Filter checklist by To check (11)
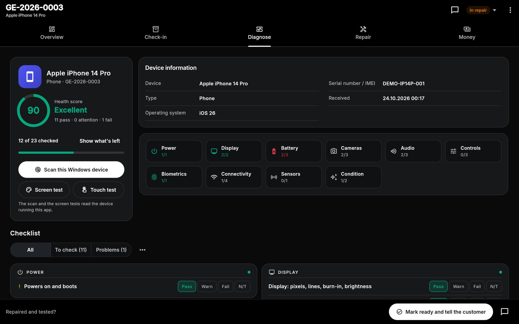The width and height of the screenshot is (519, 324). pyautogui.click(x=71, y=250)
